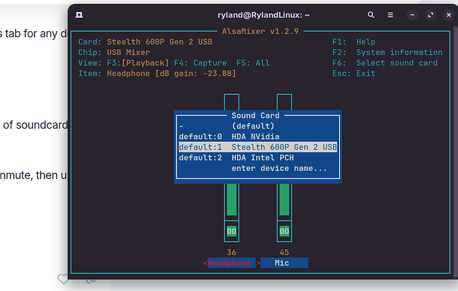Click Mic volume value 45
This screenshot has height=291, width=458.
click(x=284, y=252)
